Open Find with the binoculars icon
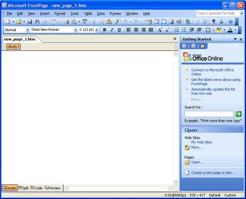 (37, 21)
